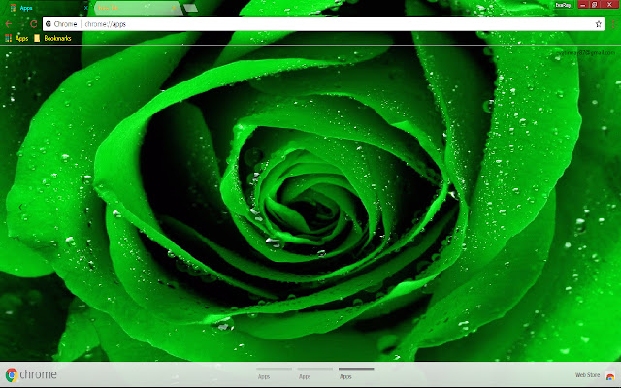Reload the page with the refresh icon
The width and height of the screenshot is (621, 388).
tap(34, 24)
